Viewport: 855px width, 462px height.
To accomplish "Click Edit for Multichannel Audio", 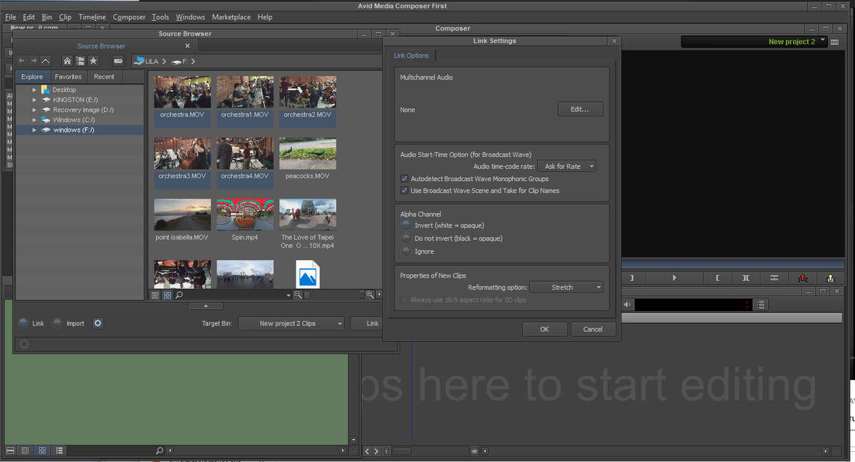I will point(580,108).
